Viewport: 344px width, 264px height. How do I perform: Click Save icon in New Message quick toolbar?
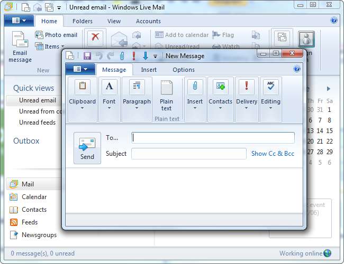[87, 56]
